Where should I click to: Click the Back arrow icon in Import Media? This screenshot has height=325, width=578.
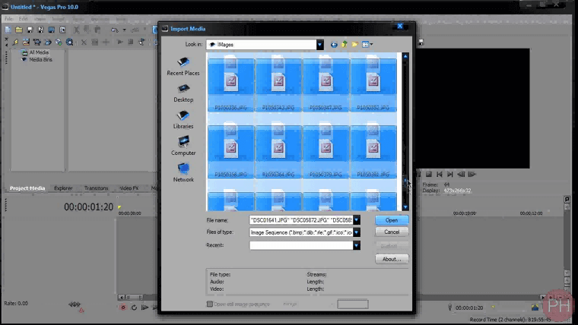[334, 45]
